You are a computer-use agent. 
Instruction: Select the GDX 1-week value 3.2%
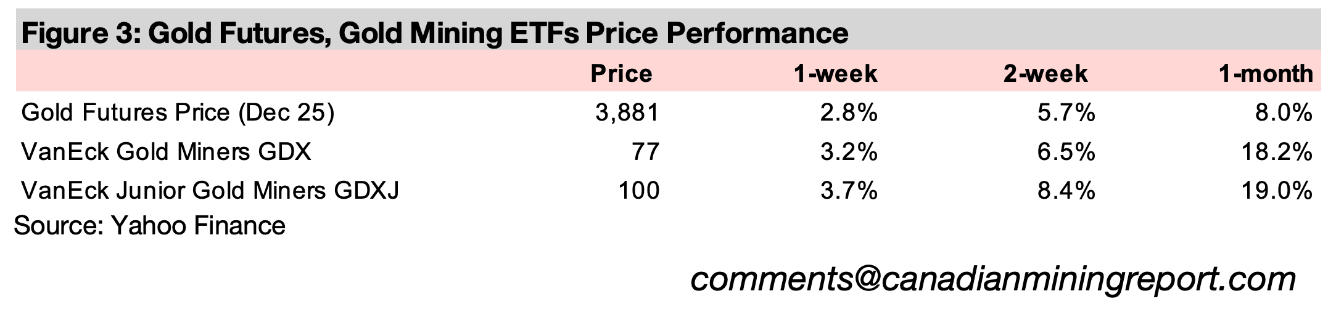coord(848,151)
